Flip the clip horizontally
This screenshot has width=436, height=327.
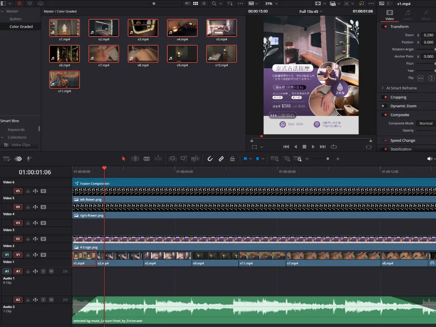pyautogui.click(x=421, y=78)
